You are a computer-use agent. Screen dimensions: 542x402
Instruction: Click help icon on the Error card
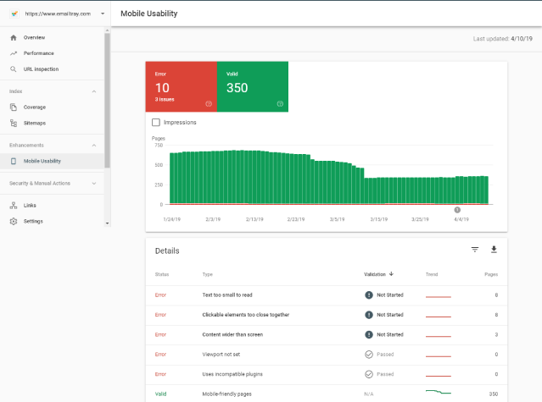point(209,104)
